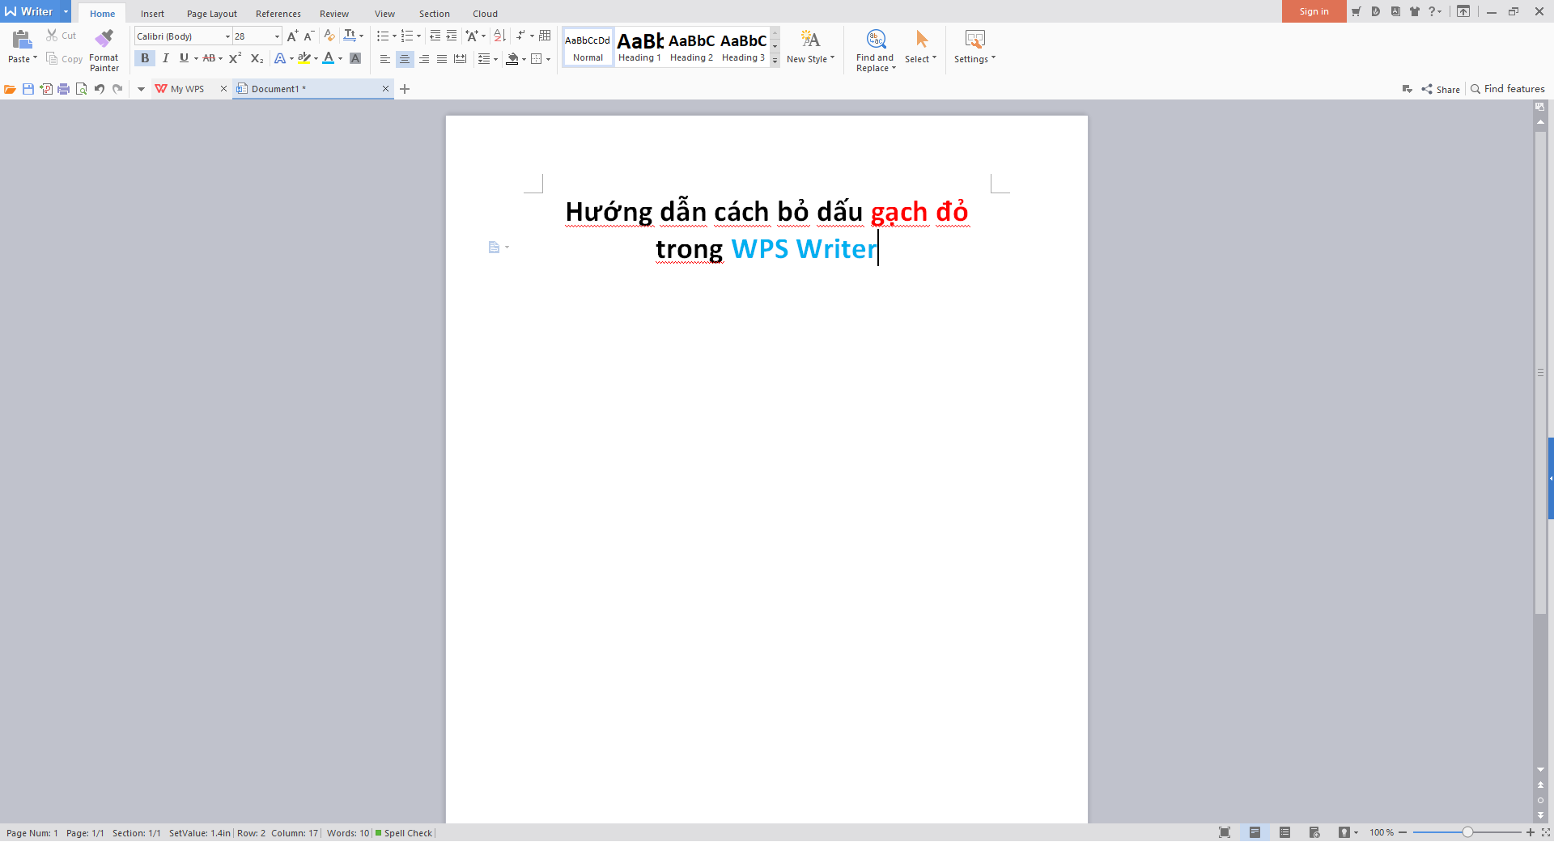Redo the last action
This screenshot has height=842, width=1554.
[117, 89]
